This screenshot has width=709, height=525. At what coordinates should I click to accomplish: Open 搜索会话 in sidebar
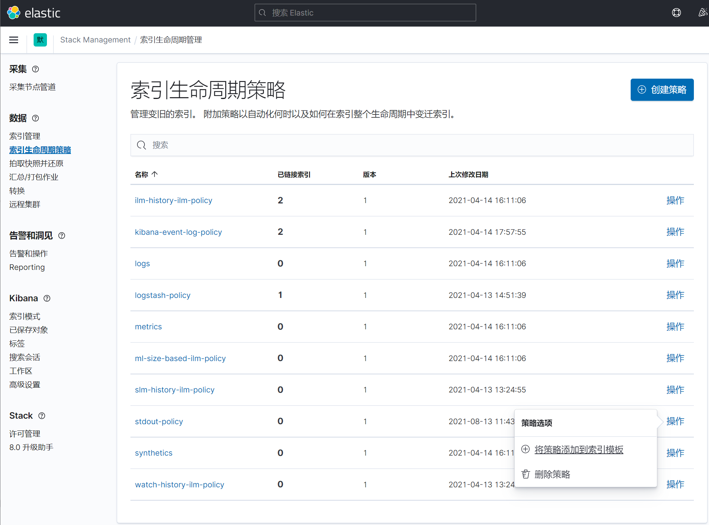coord(25,357)
